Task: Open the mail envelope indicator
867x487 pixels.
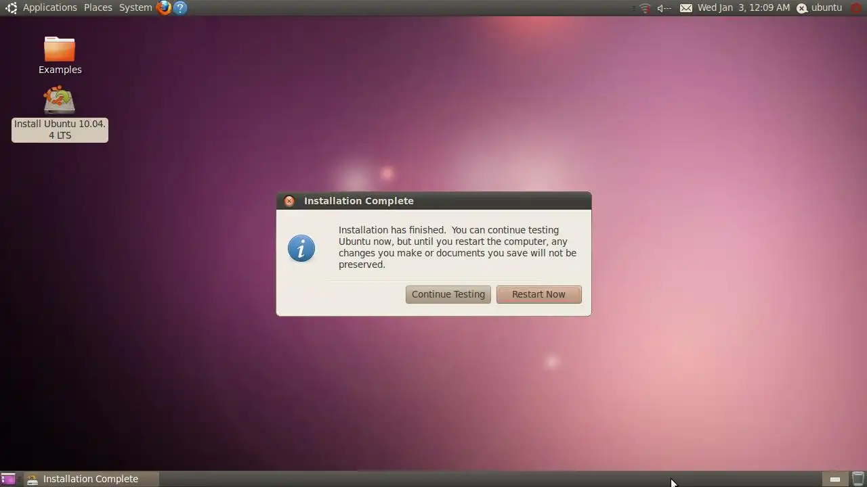Action: coord(686,8)
